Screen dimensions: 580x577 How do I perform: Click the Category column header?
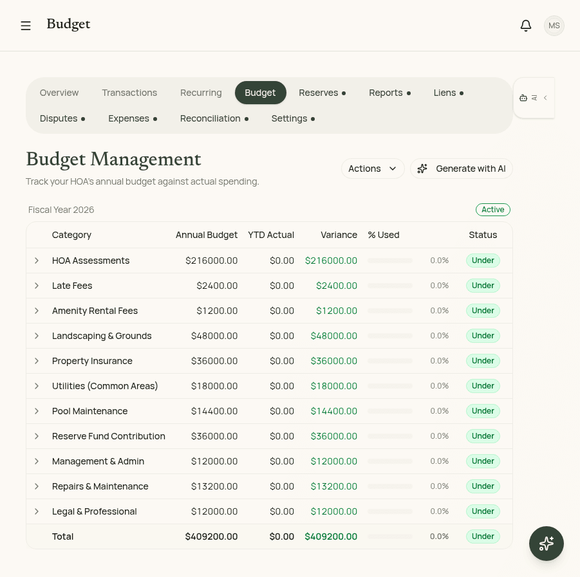pos(71,235)
